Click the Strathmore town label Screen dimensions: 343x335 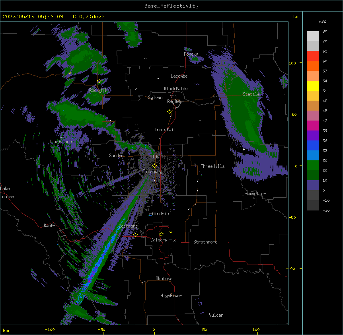point(205,242)
